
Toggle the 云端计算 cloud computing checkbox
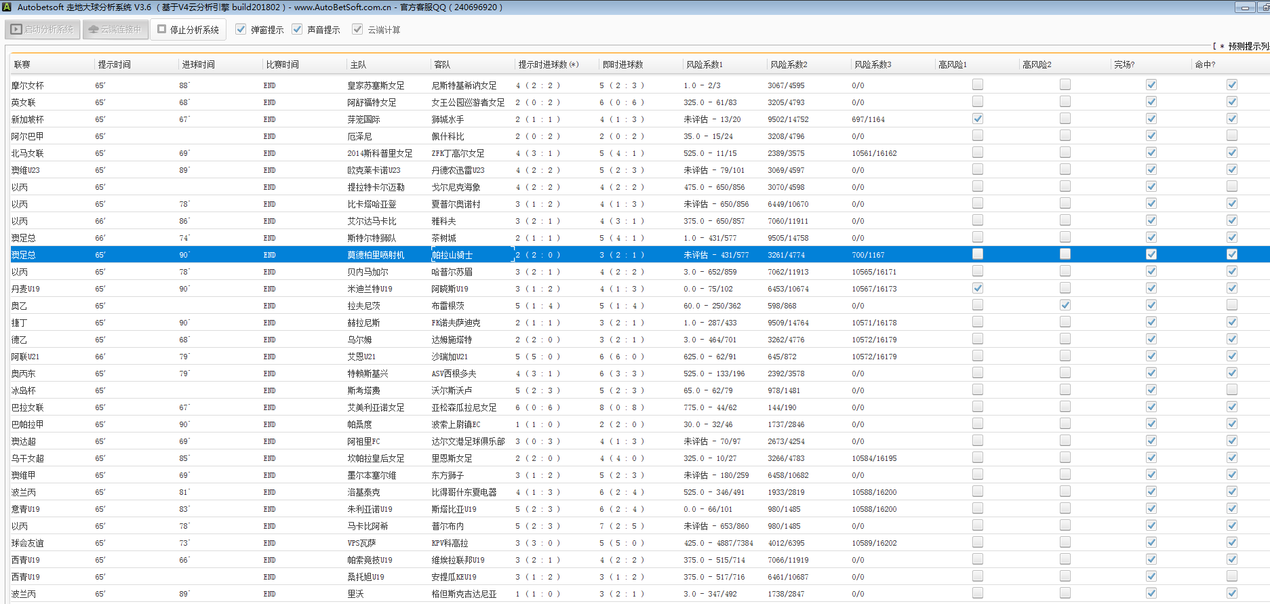tap(357, 29)
